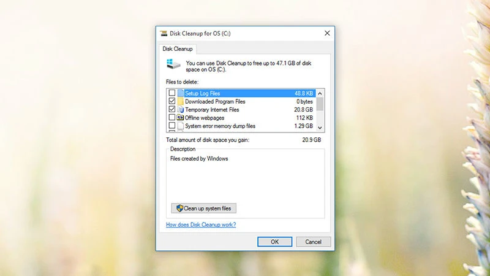Switch to the Disk Cleanup tab

tap(177, 48)
